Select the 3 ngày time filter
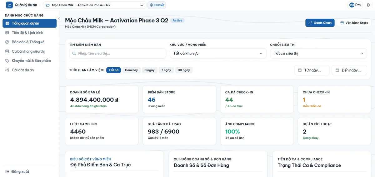The height and width of the screenshot is (177, 375). [150, 70]
